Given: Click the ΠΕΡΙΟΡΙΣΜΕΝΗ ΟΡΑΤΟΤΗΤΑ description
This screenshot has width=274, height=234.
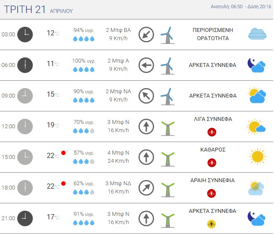Looking at the screenshot, I should (x=212, y=34).
